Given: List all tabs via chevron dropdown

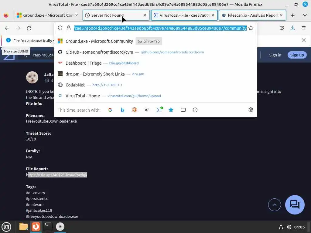Looking at the screenshot, I should pyautogui.click(x=305, y=15).
